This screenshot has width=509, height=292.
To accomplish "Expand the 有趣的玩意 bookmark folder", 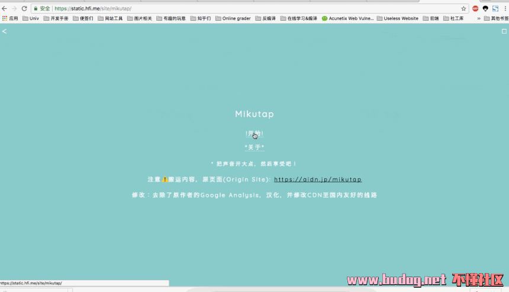I will click(x=171, y=18).
